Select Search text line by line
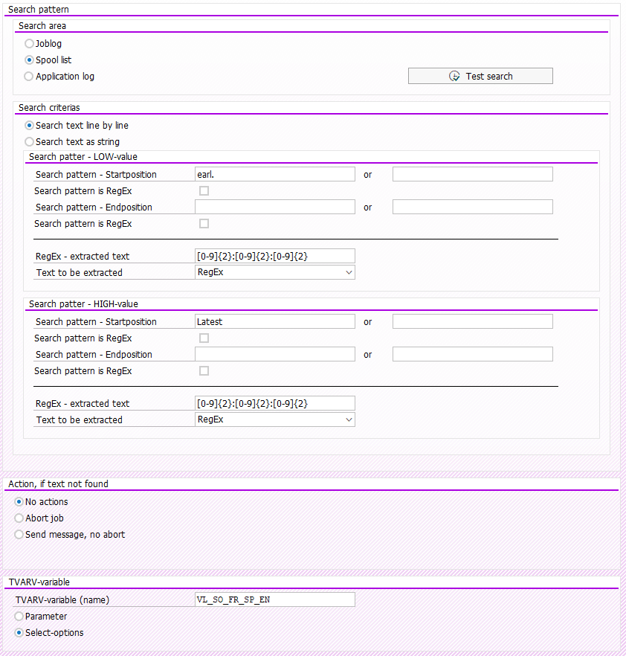Viewport: 626px width, 656px height. (x=29, y=125)
